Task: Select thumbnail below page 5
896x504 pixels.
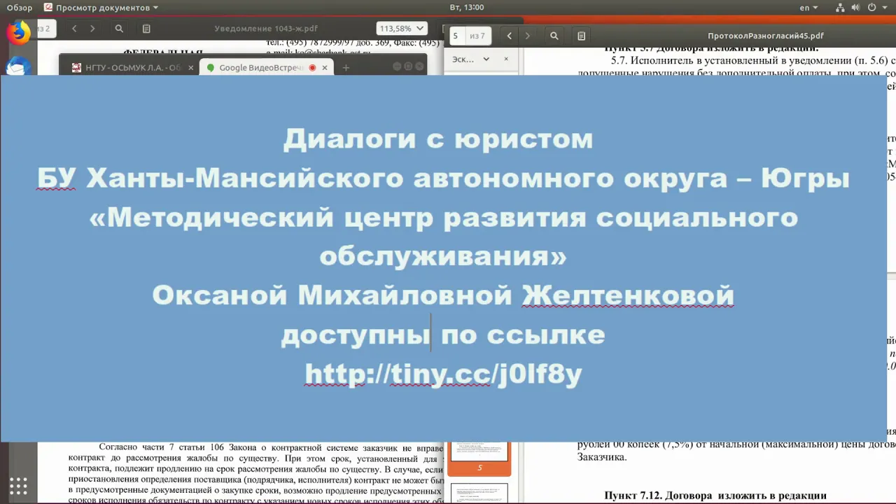Action: tap(479, 493)
